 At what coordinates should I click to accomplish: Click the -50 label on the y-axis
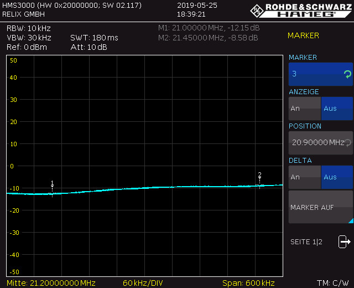pyautogui.click(x=14, y=272)
